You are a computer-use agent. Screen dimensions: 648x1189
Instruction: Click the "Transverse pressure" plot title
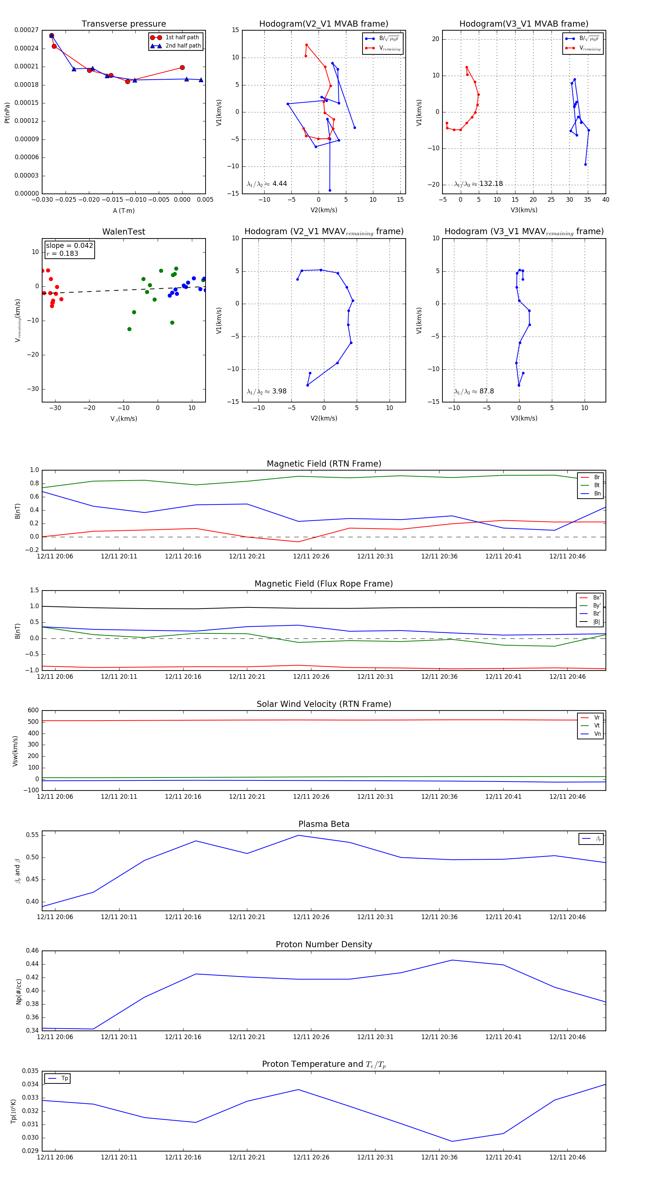pyautogui.click(x=123, y=24)
